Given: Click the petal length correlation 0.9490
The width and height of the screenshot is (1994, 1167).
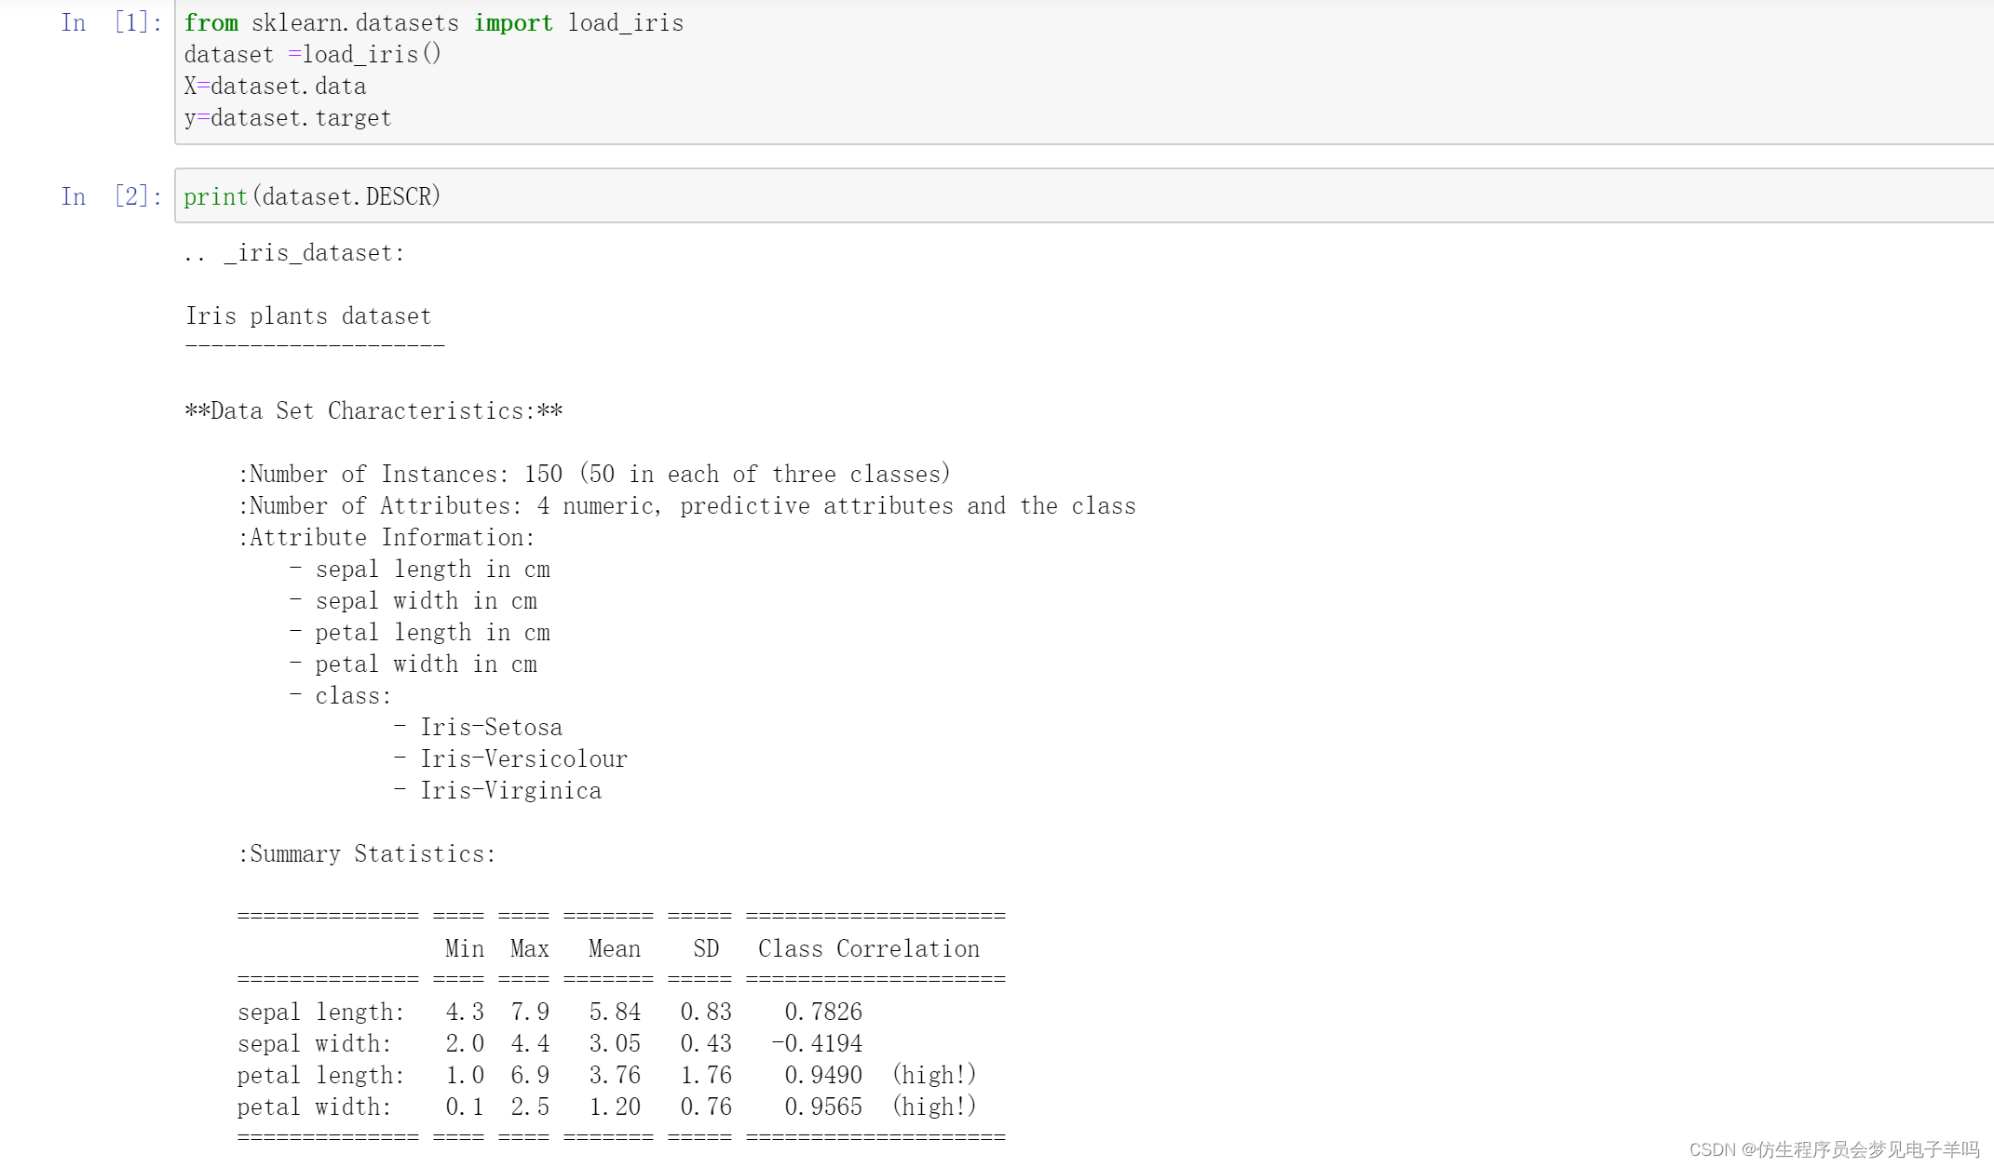Looking at the screenshot, I should [x=823, y=1076].
